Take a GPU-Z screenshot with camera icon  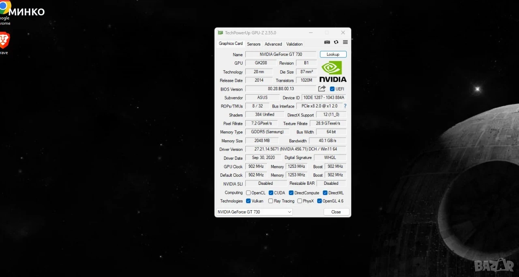pos(327,42)
